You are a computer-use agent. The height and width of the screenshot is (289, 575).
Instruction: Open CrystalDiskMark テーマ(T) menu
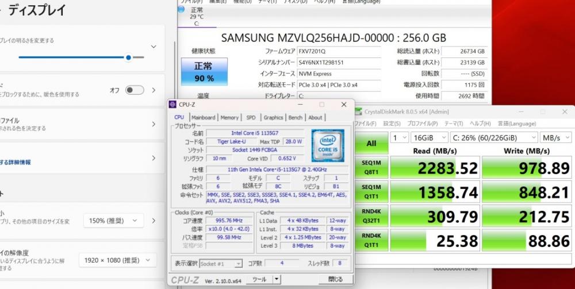[x=454, y=124]
